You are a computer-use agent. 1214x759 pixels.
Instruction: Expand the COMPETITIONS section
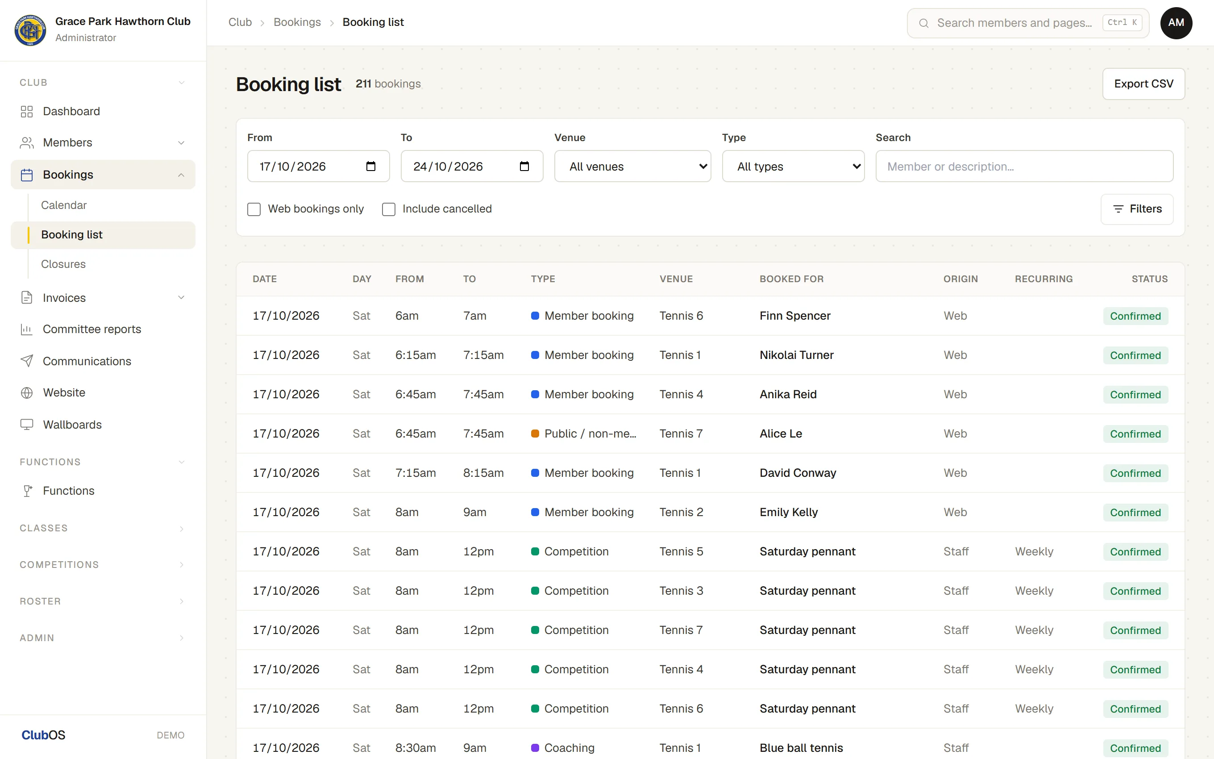point(103,565)
